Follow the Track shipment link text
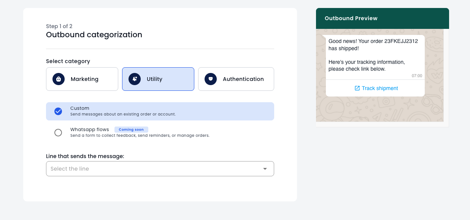The height and width of the screenshot is (220, 470). [380, 88]
